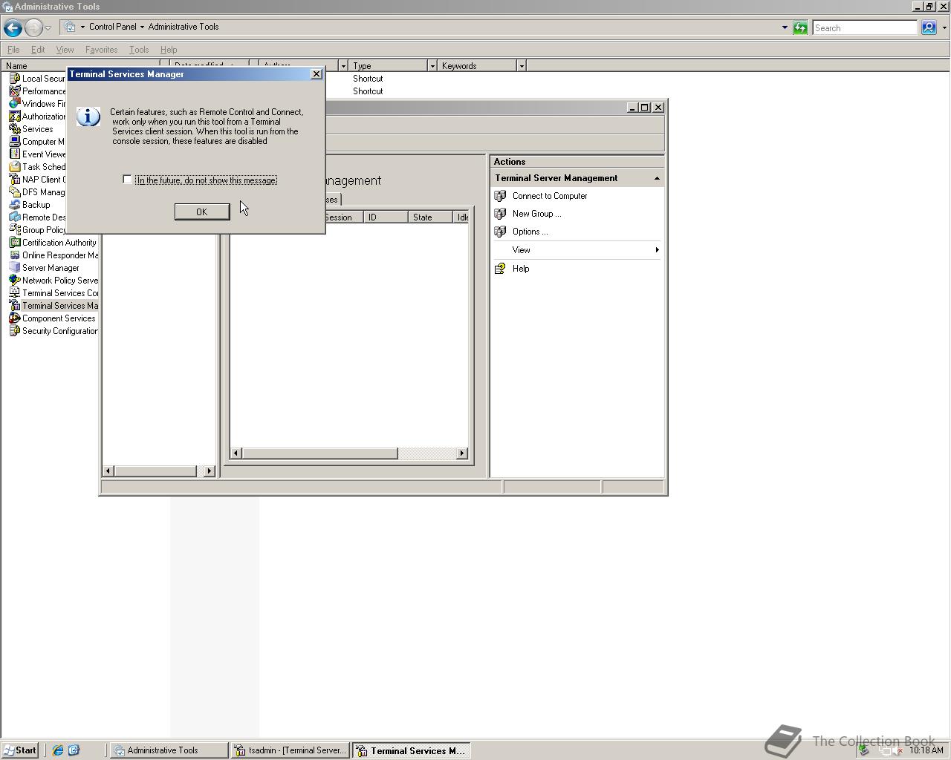Viewport: 951px width, 760px height.
Task: Check 'In the future, do not show this message'
Action: (127, 180)
